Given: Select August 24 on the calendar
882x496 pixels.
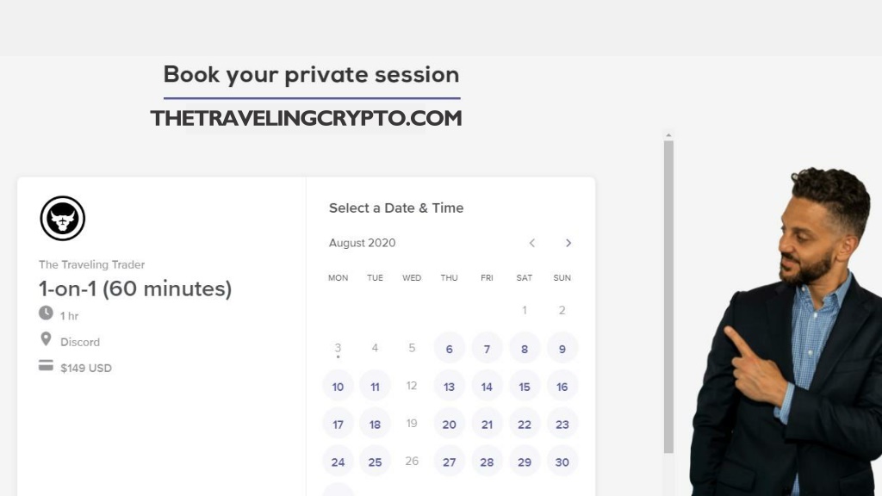Looking at the screenshot, I should coord(338,462).
